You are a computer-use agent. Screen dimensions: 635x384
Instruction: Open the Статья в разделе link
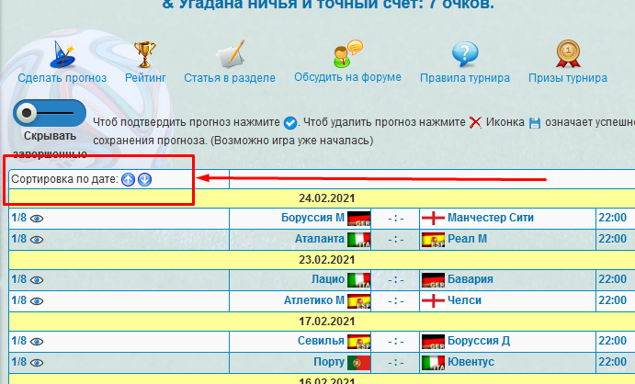click(230, 78)
